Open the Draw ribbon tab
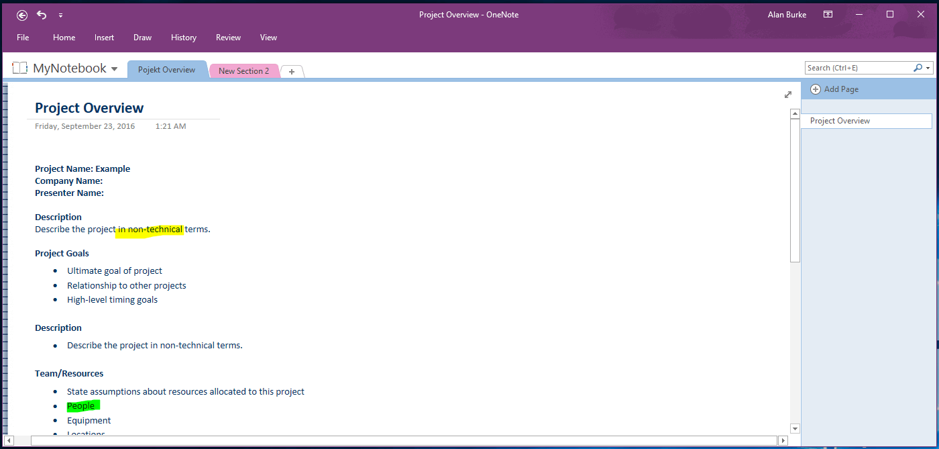 (x=142, y=38)
